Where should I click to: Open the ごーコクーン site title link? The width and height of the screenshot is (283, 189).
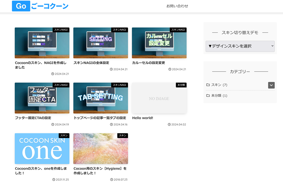coord(50,6)
